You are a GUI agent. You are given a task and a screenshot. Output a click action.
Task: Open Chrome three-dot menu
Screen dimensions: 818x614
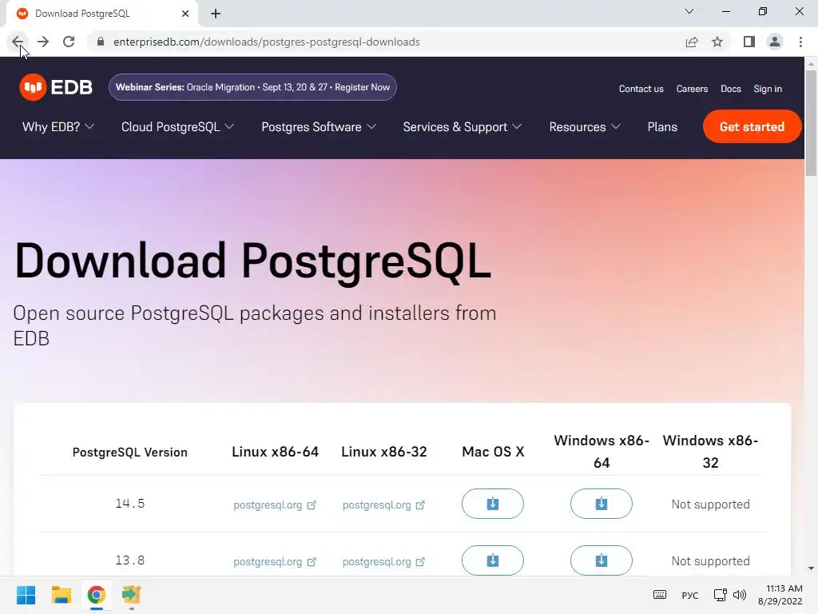tap(800, 42)
